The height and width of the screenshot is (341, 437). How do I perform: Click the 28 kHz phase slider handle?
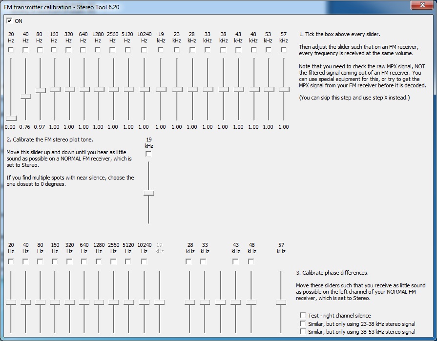[x=189, y=302]
